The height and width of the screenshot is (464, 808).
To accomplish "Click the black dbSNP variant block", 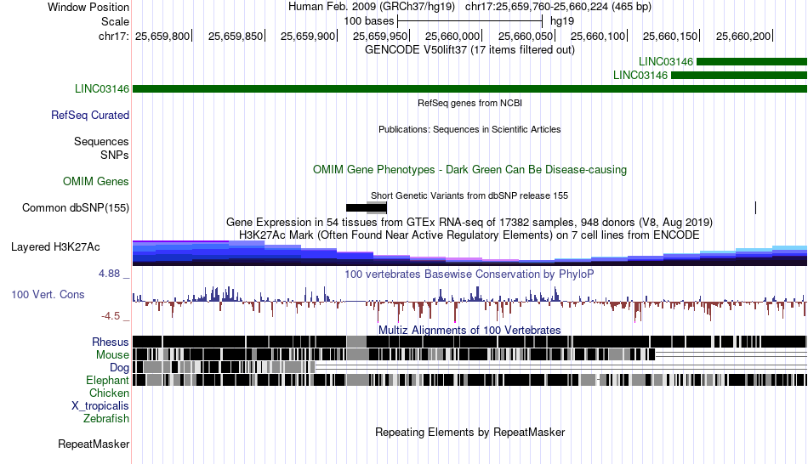I will pyautogui.click(x=367, y=208).
